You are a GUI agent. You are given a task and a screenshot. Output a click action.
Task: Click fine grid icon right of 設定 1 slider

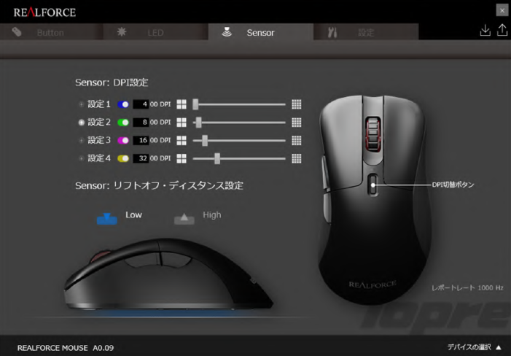[x=296, y=104]
